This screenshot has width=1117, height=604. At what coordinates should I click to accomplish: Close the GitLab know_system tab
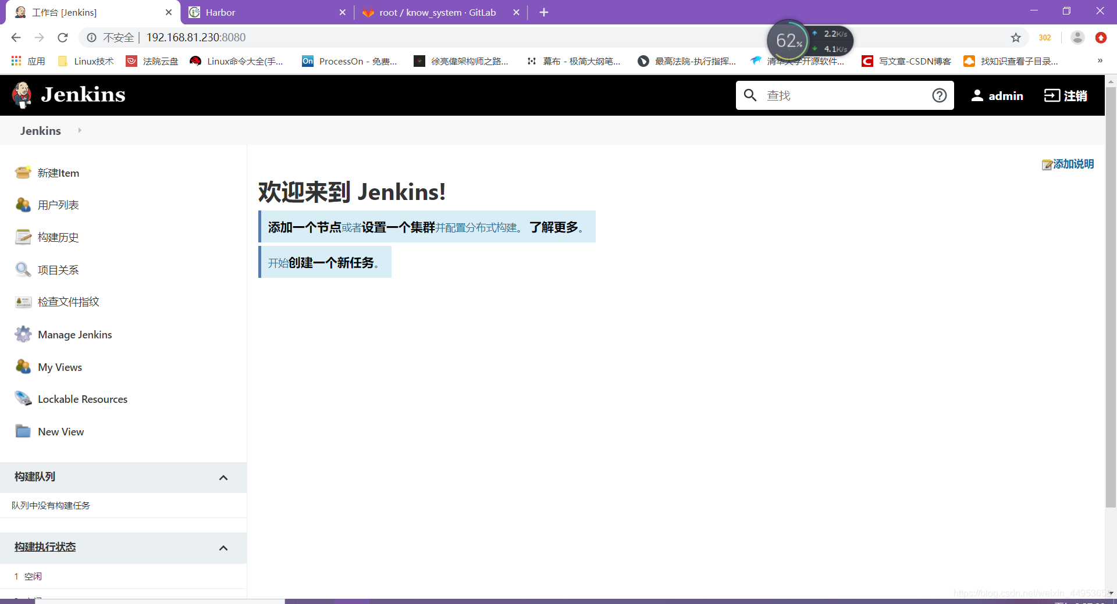point(516,12)
